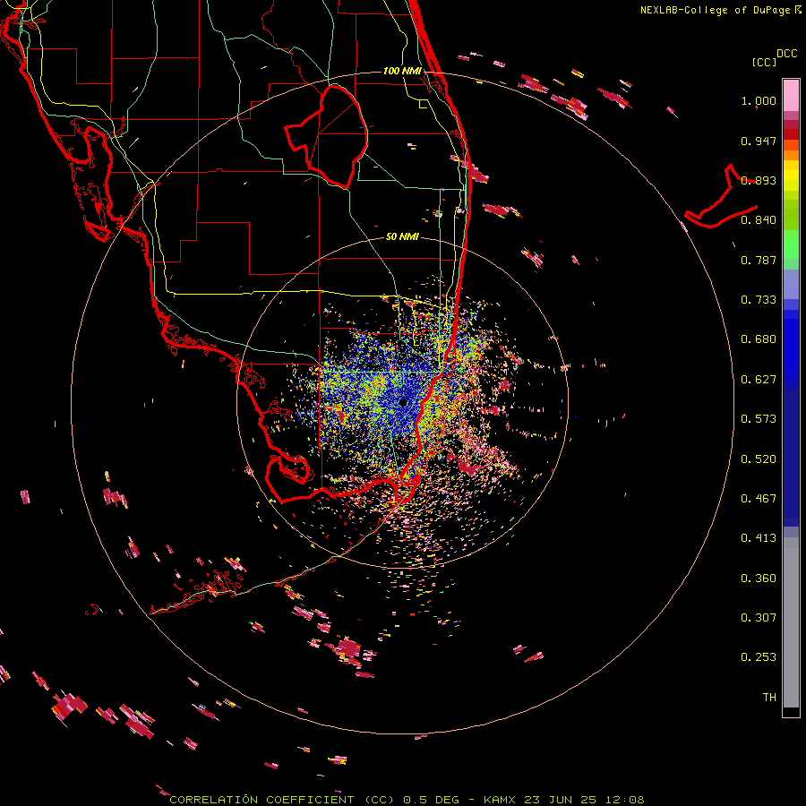
Task: Click the KAMX station identifier in caption
Action: pyautogui.click(x=499, y=800)
